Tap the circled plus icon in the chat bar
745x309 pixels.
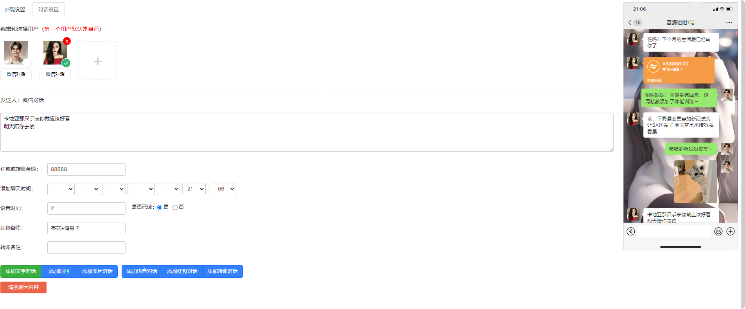tap(731, 231)
